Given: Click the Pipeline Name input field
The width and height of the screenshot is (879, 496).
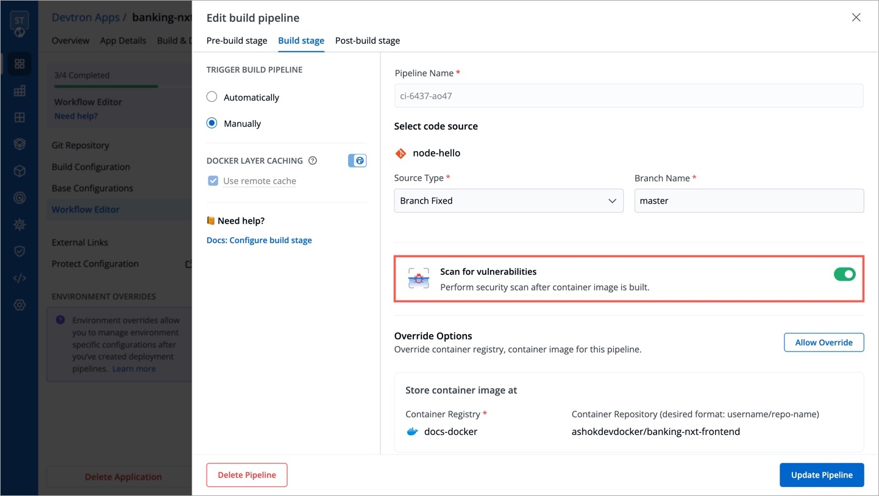Looking at the screenshot, I should tap(628, 96).
